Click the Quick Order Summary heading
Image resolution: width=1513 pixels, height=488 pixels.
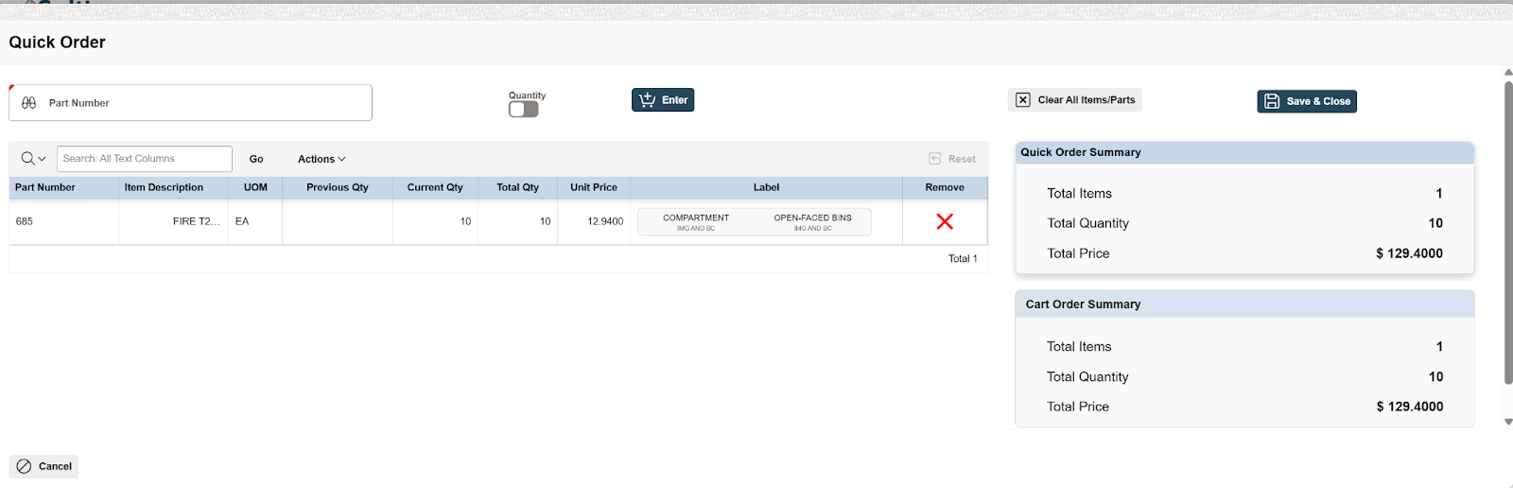tap(1081, 152)
